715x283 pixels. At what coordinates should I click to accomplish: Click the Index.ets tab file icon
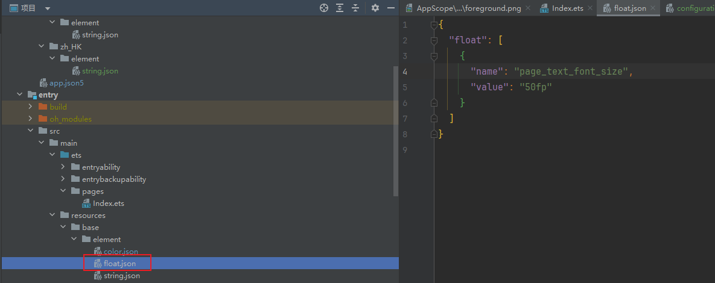coord(544,8)
